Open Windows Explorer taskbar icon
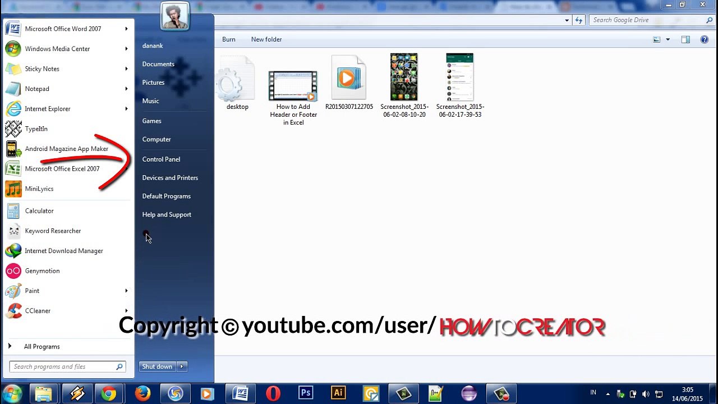Image resolution: width=718 pixels, height=404 pixels. point(44,393)
